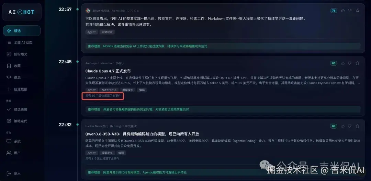Star the Ethan Mollick post

click(x=357, y=11)
